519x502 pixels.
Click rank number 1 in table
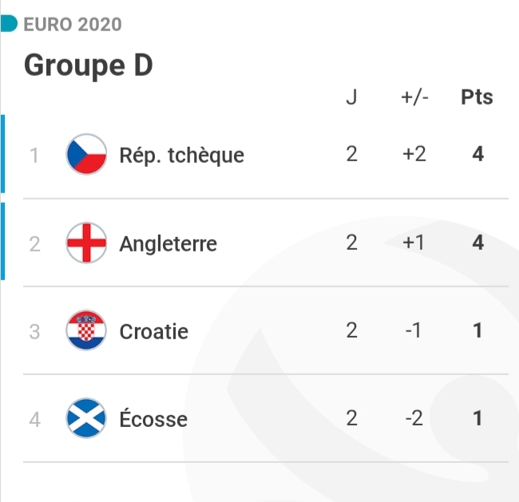[34, 155]
